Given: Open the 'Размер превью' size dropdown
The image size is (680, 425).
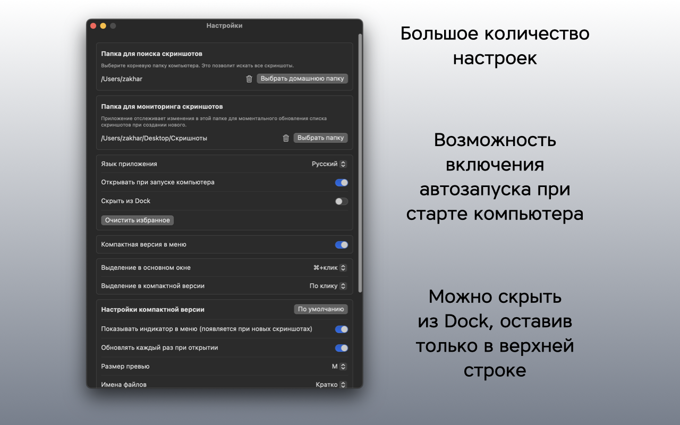Looking at the screenshot, I should [339, 367].
